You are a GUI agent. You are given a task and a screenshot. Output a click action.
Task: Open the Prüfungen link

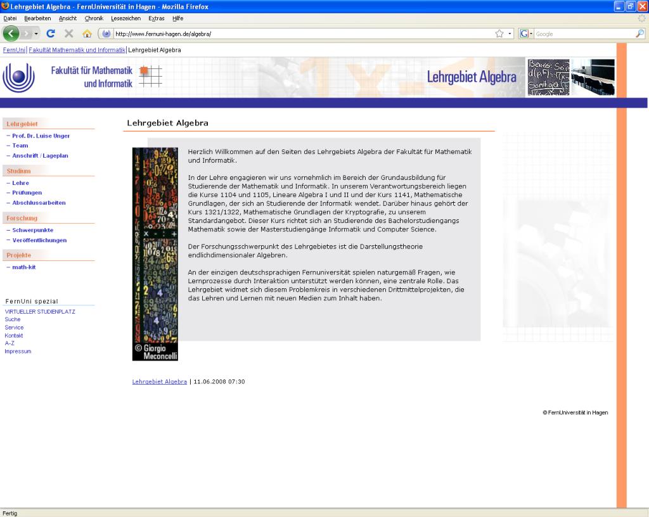(x=27, y=193)
